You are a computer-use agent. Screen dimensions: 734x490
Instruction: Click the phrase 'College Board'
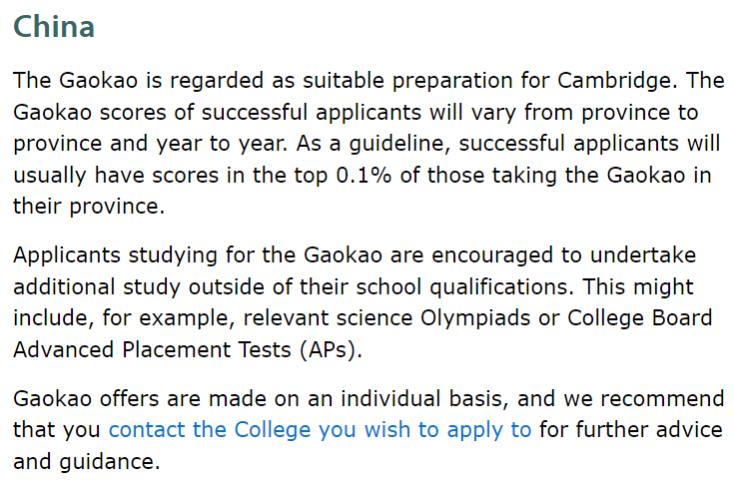[639, 318]
